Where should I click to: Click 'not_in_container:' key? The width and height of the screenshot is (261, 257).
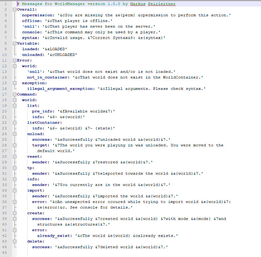click(48, 77)
